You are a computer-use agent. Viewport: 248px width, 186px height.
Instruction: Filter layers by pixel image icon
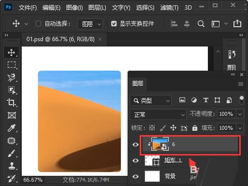(x=182, y=100)
